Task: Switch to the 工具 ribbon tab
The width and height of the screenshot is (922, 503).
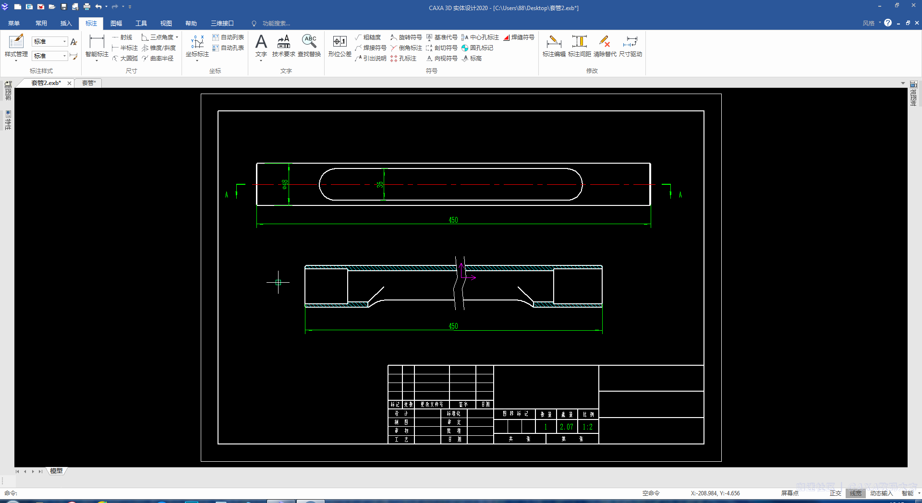Action: click(141, 23)
